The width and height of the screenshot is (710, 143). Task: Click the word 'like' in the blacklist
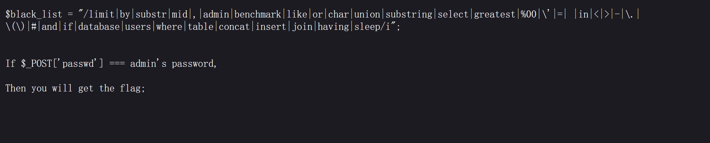[x=297, y=14]
